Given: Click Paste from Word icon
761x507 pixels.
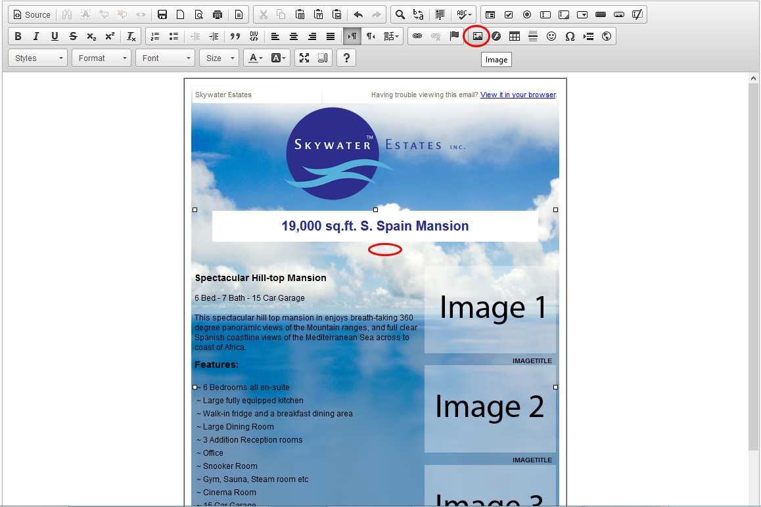Looking at the screenshot, I should [x=337, y=14].
